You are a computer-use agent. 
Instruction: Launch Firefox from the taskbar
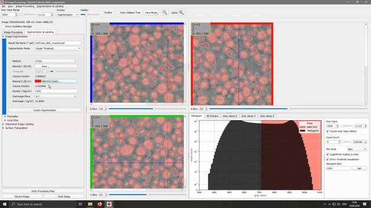[100, 204]
